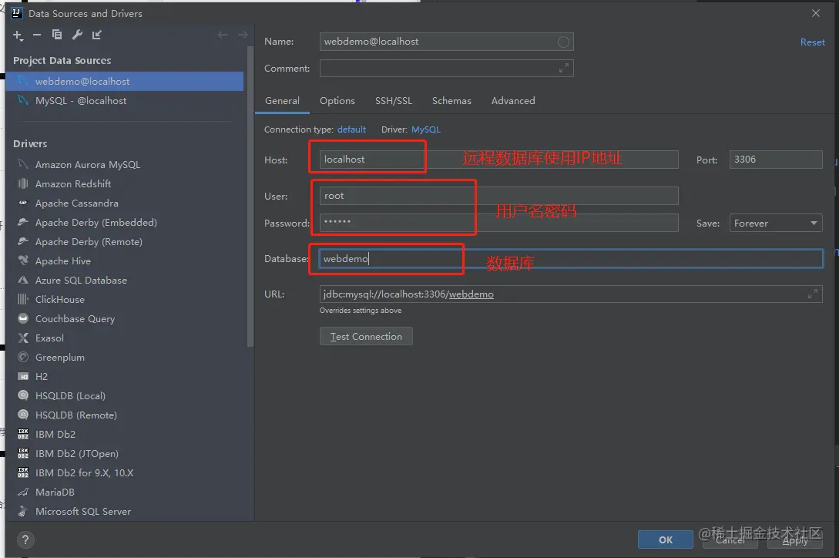839x558 pixels.
Task: Click into the Port field
Action: pyautogui.click(x=776, y=160)
